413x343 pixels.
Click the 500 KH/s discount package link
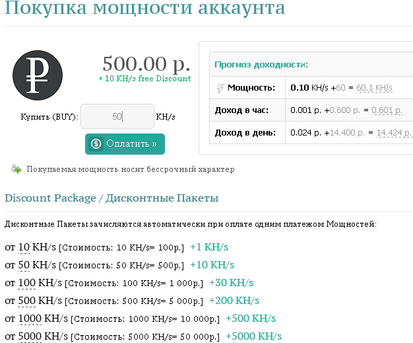[26, 301]
